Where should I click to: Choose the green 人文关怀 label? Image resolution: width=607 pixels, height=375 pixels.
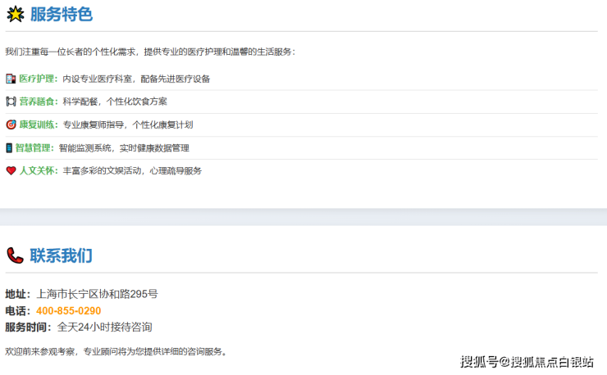coord(39,171)
